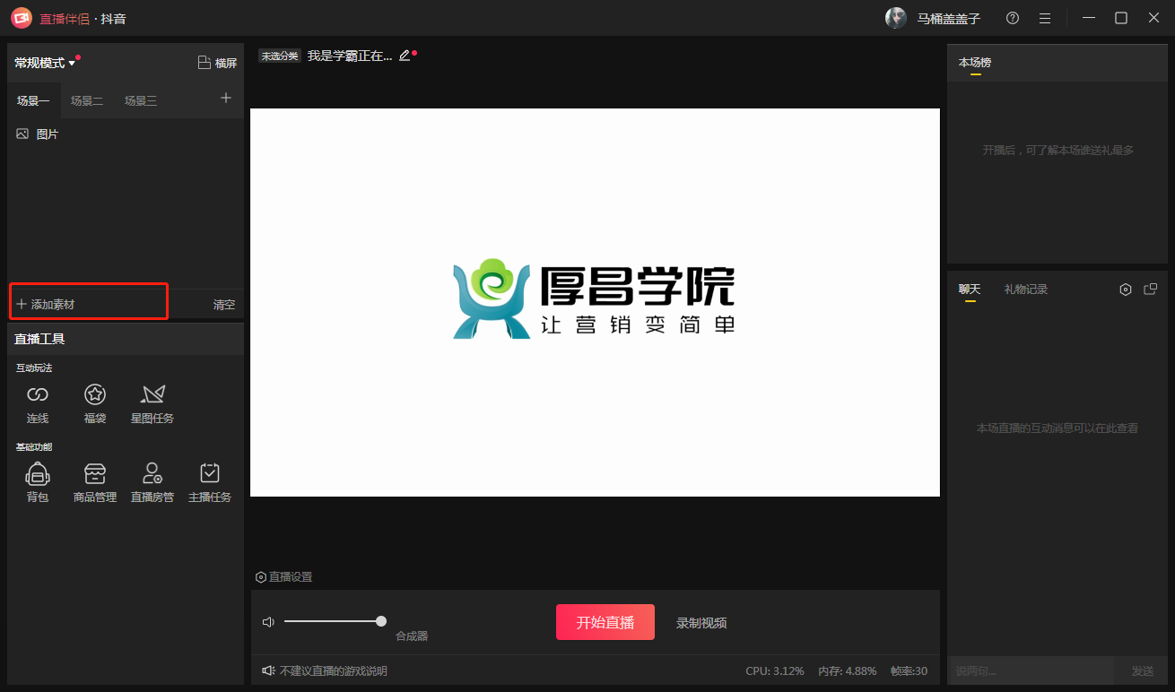This screenshot has height=692, width=1175.
Task: Close the 直播伴侣 window
Action: point(1153,18)
